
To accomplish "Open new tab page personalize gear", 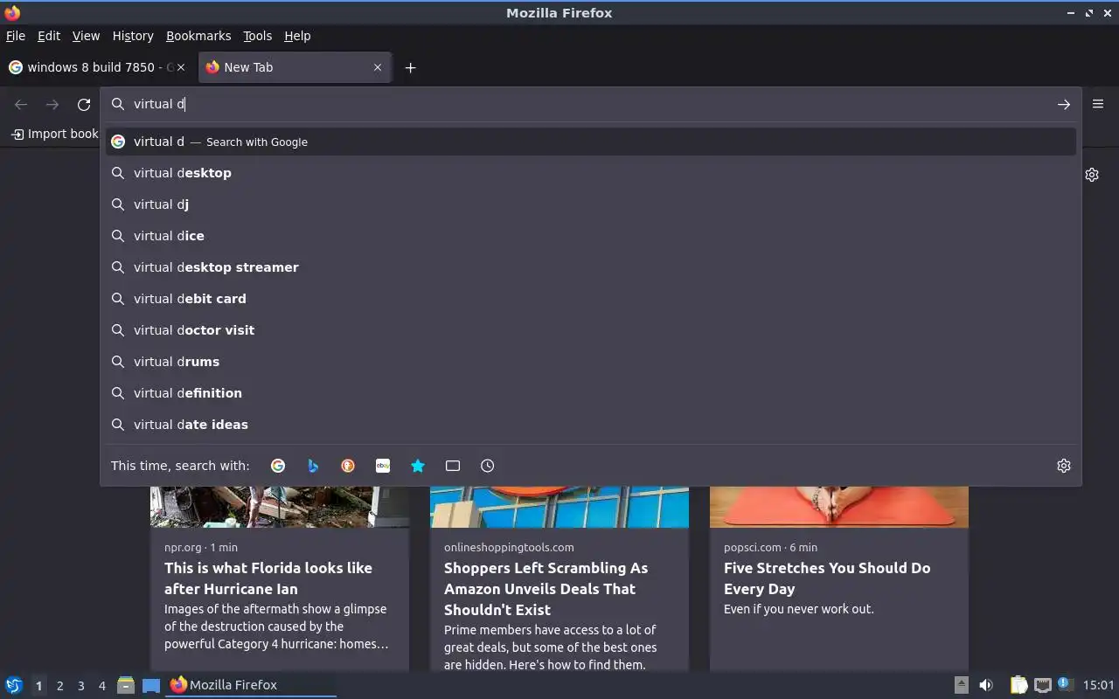I will tap(1092, 175).
